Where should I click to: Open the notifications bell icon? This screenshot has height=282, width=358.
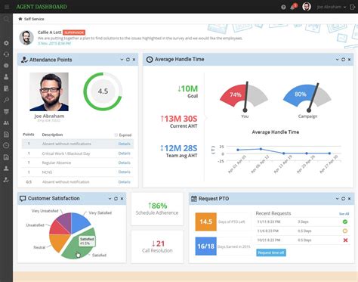293,7
